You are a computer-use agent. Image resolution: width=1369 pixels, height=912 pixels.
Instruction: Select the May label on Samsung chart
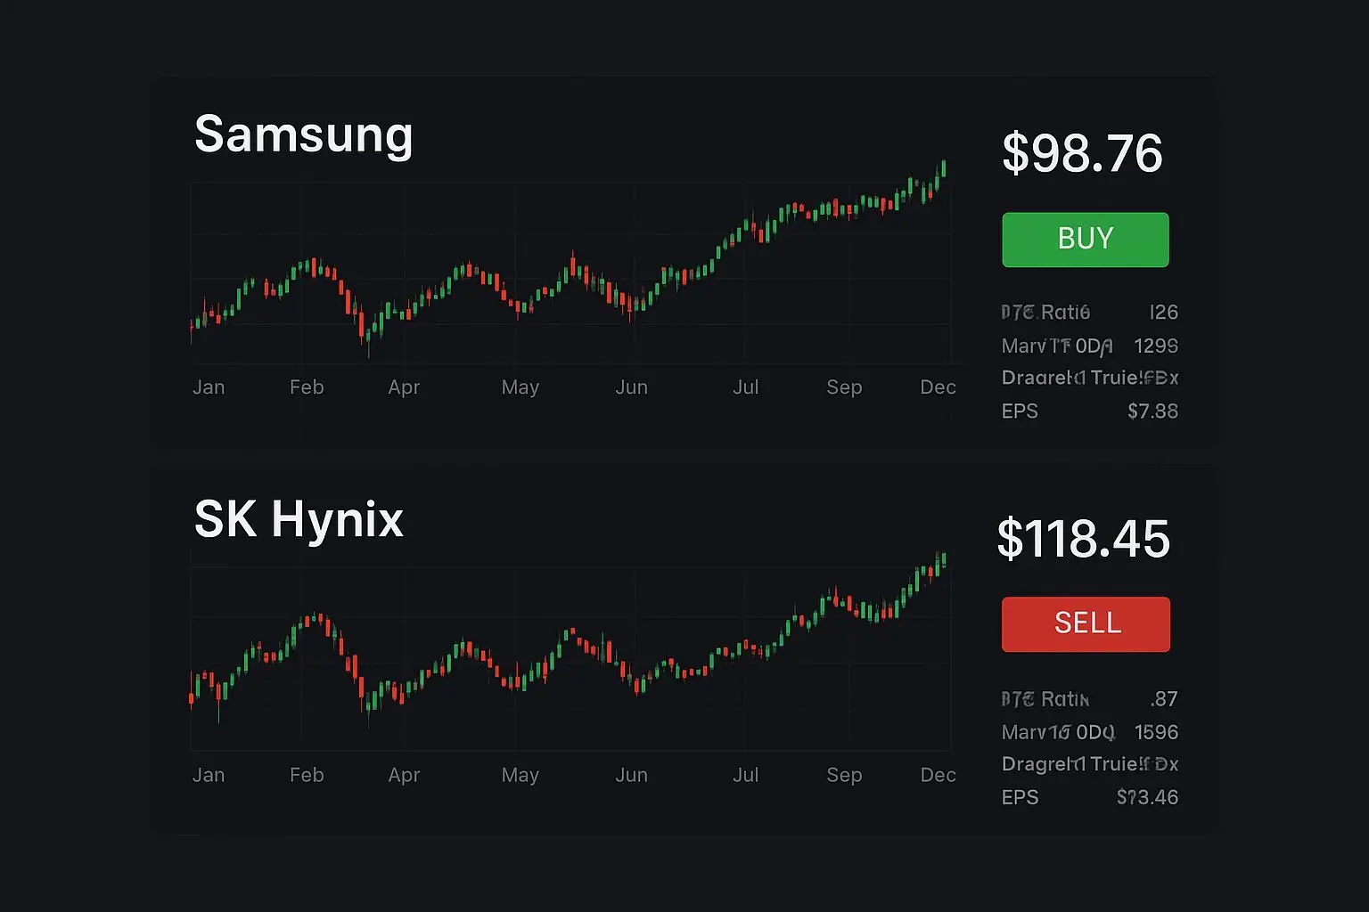[x=520, y=387]
